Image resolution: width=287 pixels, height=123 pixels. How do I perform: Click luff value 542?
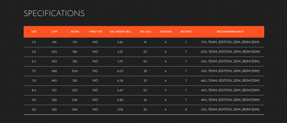[x=54, y=110]
